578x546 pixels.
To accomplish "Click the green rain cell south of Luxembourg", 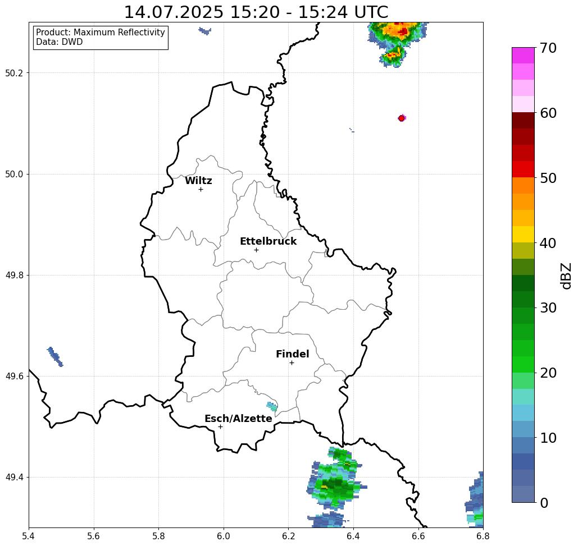I will coord(336,479).
